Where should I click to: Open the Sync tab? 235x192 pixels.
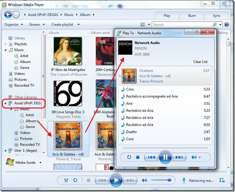click(216, 15)
